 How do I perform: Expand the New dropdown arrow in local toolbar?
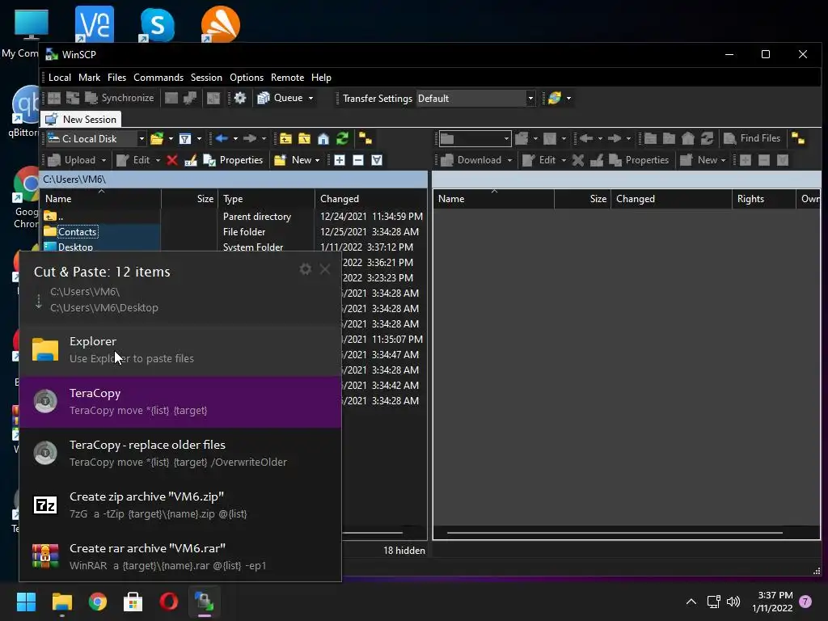pos(317,160)
